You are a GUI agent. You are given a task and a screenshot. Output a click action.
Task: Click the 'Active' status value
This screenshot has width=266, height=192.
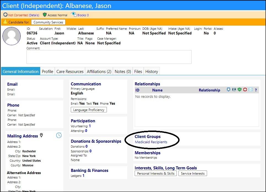click(32, 43)
